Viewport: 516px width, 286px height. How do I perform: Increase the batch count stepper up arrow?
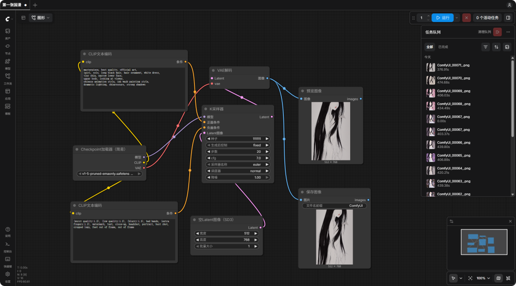click(x=428, y=16)
